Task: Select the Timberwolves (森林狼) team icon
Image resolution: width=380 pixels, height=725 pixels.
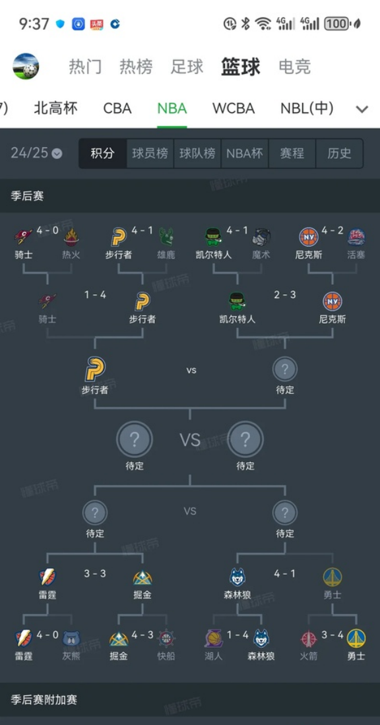Action: (x=236, y=577)
